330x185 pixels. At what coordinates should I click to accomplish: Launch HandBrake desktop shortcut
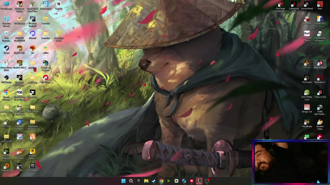[307, 124]
